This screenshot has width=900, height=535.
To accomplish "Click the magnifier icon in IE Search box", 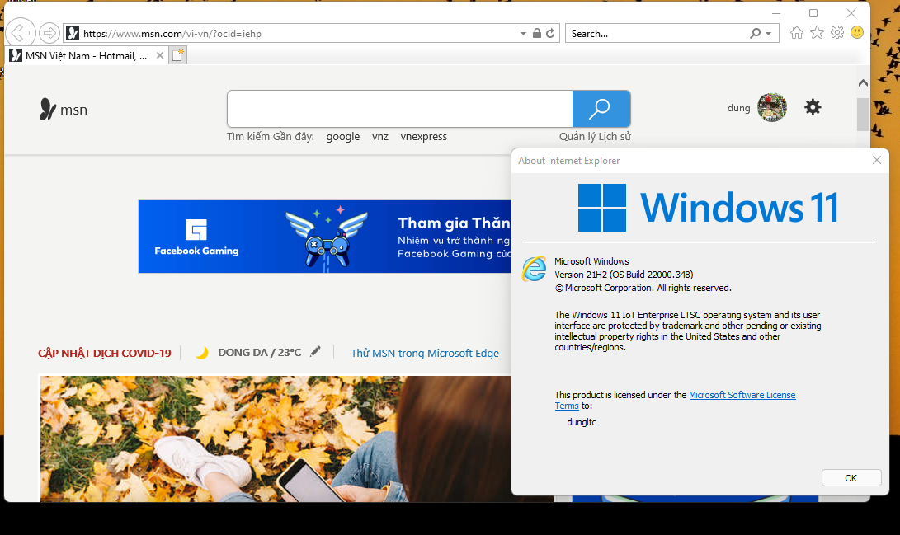I will pyautogui.click(x=756, y=33).
